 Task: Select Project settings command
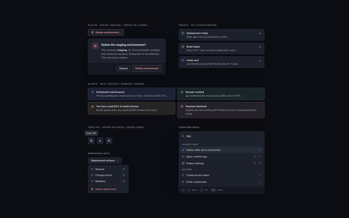pos(222,163)
